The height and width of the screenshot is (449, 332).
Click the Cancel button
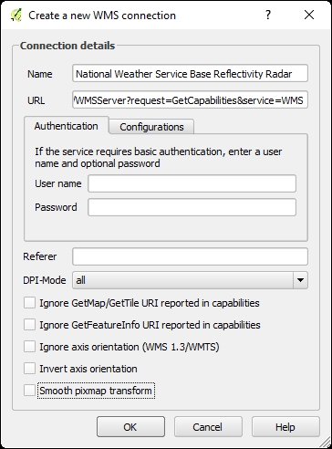tap(208, 427)
